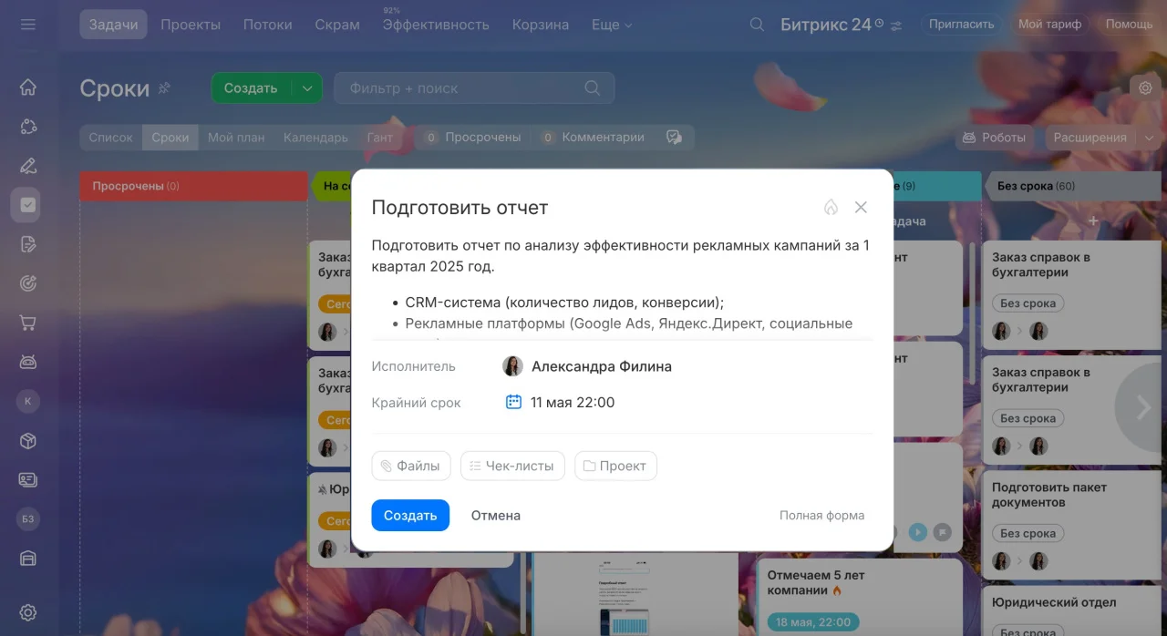Click the blue Создать button in the dialog
The height and width of the screenshot is (636, 1167).
tap(410, 515)
